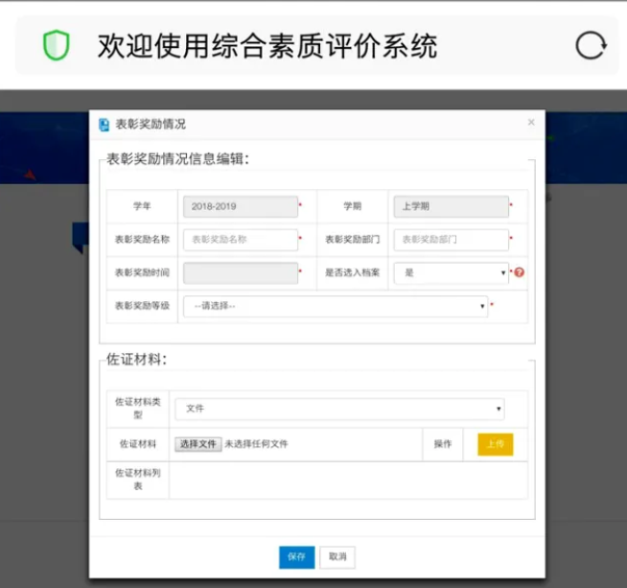Focus the 表彰奖励部门 input field
The width and height of the screenshot is (627, 588).
tap(451, 240)
